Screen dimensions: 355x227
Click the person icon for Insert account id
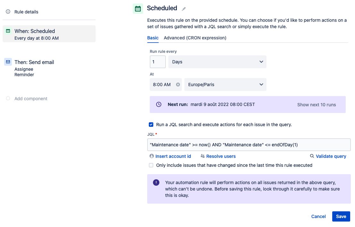coord(151,156)
